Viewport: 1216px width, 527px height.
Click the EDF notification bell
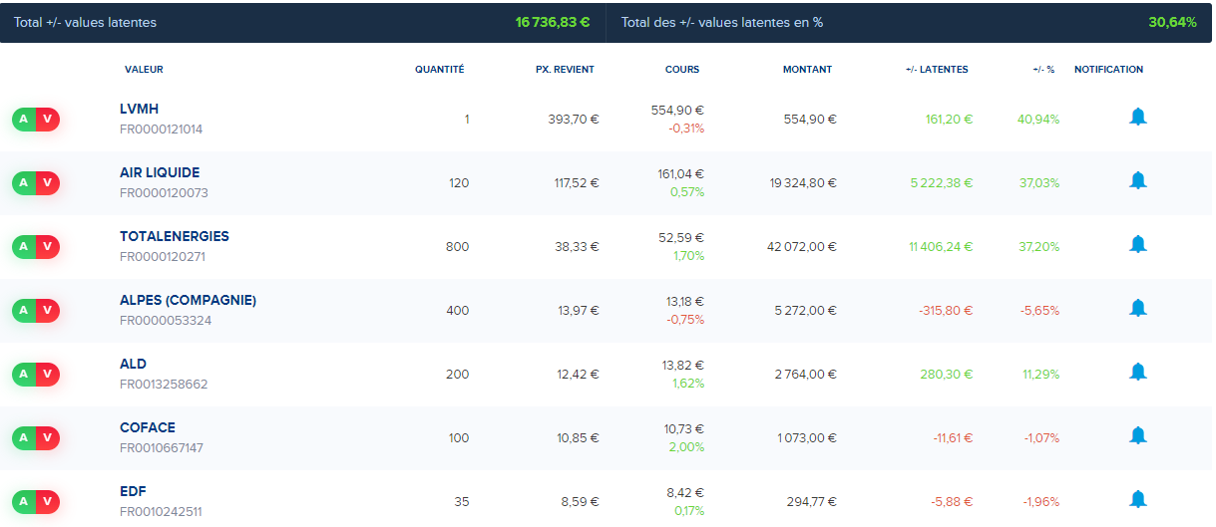coord(1138,500)
